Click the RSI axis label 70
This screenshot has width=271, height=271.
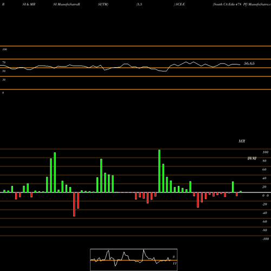point(4,62)
